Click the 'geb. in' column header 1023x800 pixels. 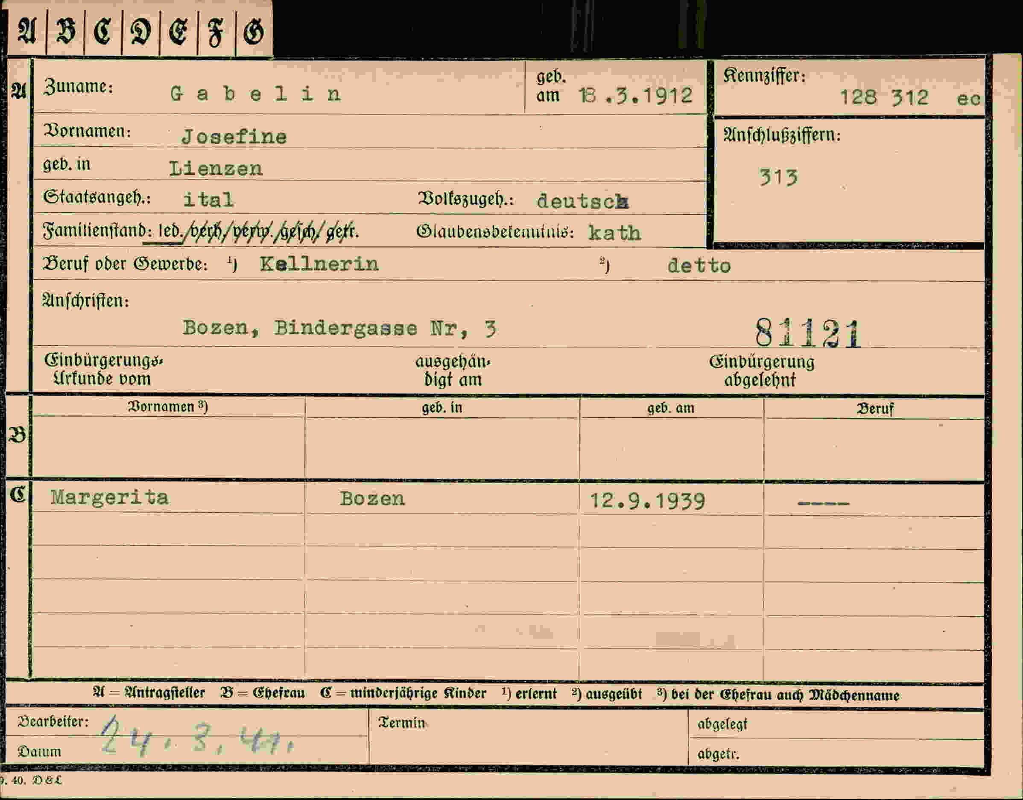tap(442, 408)
